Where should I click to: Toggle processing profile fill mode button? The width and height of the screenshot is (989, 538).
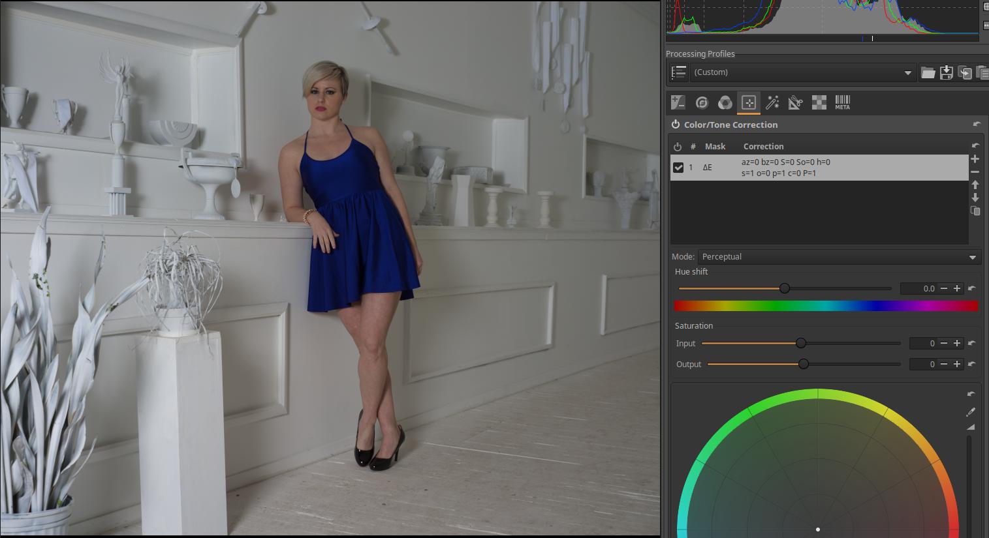678,73
